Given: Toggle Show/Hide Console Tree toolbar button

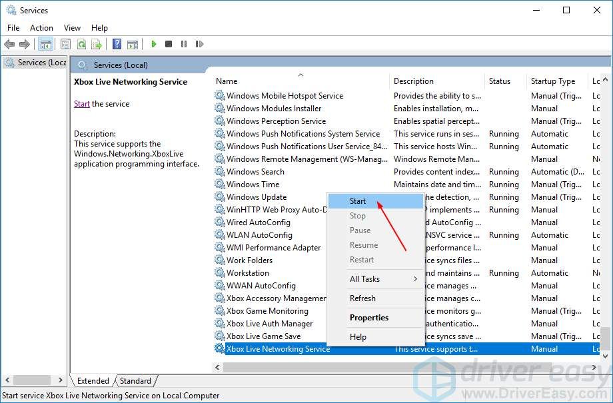Looking at the screenshot, I should coord(45,44).
